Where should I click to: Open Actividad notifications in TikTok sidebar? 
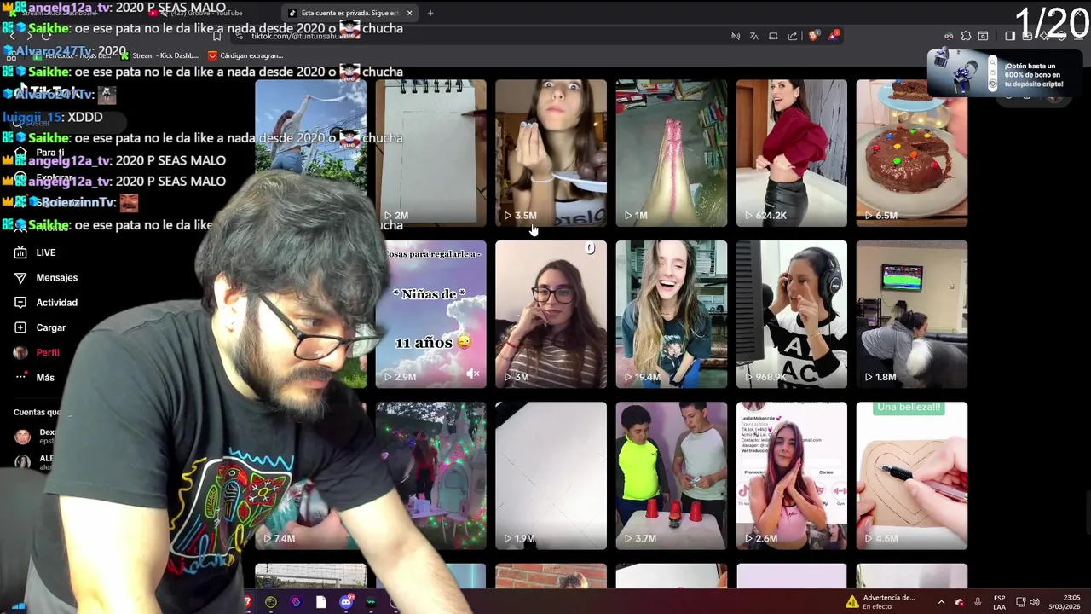46,302
